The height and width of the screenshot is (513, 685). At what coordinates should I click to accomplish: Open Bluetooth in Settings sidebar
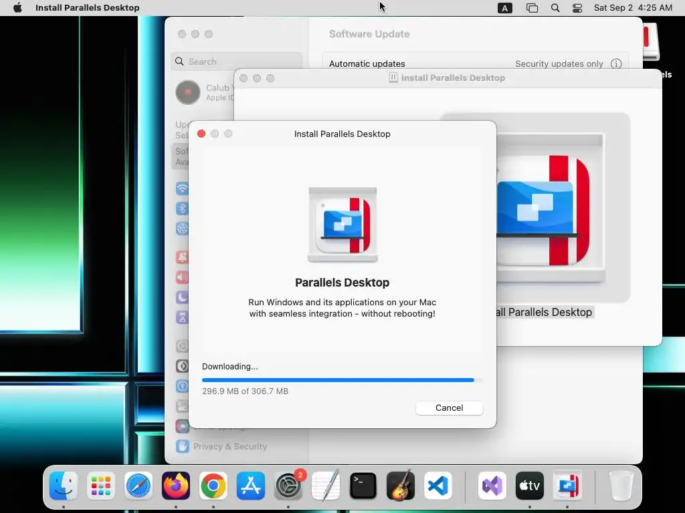coord(182,208)
